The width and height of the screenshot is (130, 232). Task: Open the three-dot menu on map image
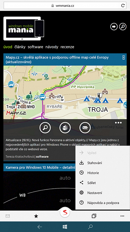pos(119,123)
